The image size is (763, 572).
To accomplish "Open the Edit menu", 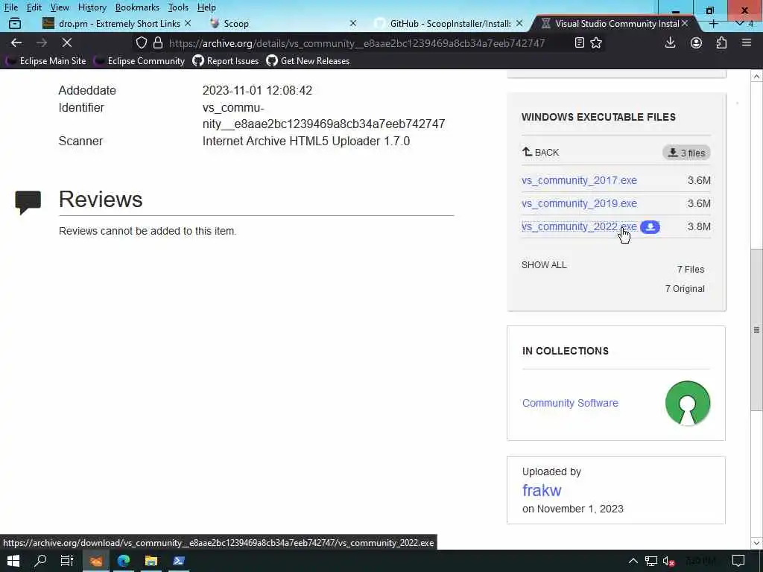I will (x=34, y=7).
